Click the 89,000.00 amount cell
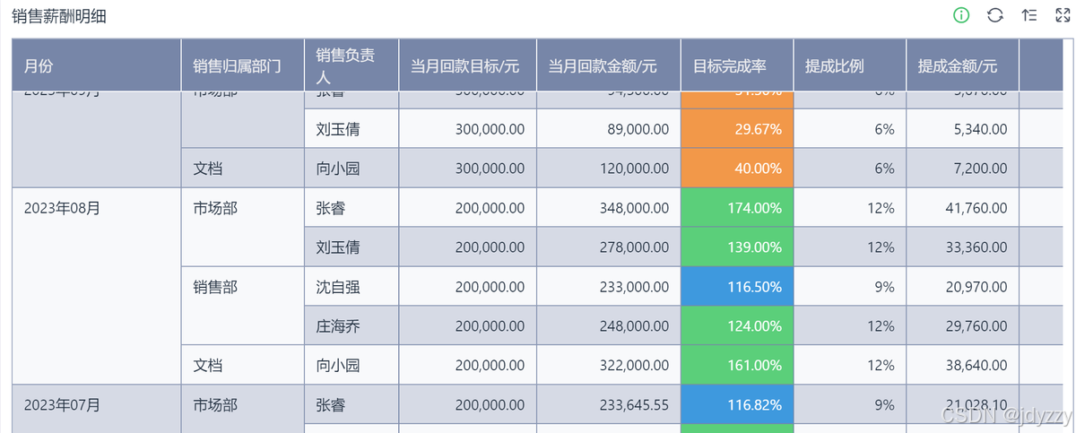 click(x=609, y=129)
